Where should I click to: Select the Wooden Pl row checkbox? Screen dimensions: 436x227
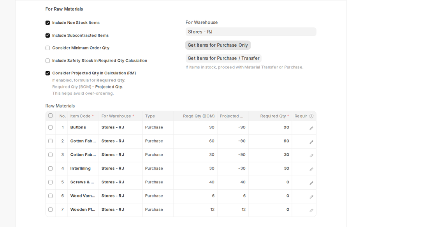point(50,209)
